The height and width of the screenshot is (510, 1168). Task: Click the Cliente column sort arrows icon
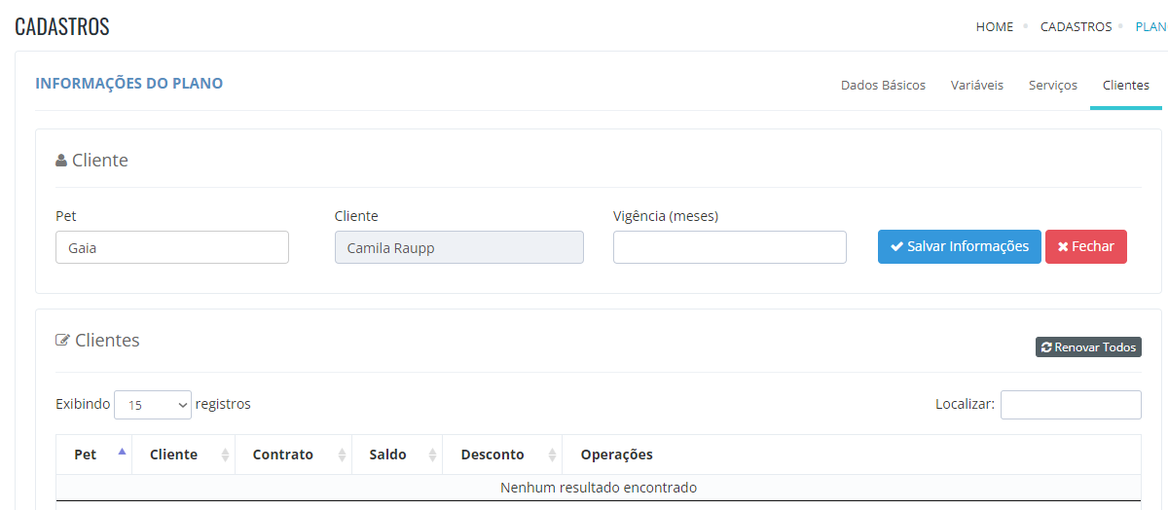(226, 455)
